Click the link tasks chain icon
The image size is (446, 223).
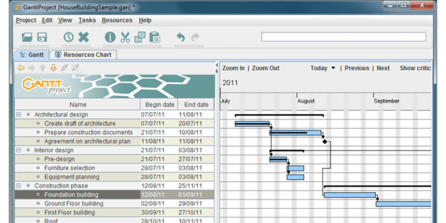point(64,68)
